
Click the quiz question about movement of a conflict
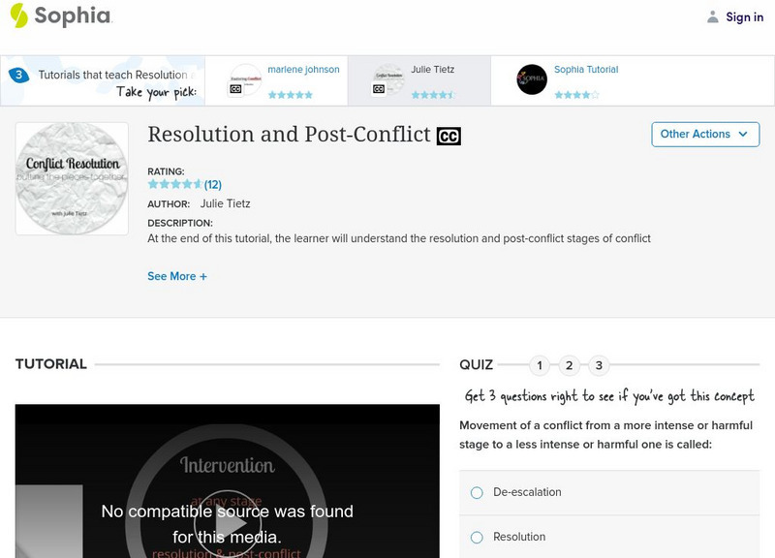coord(606,435)
